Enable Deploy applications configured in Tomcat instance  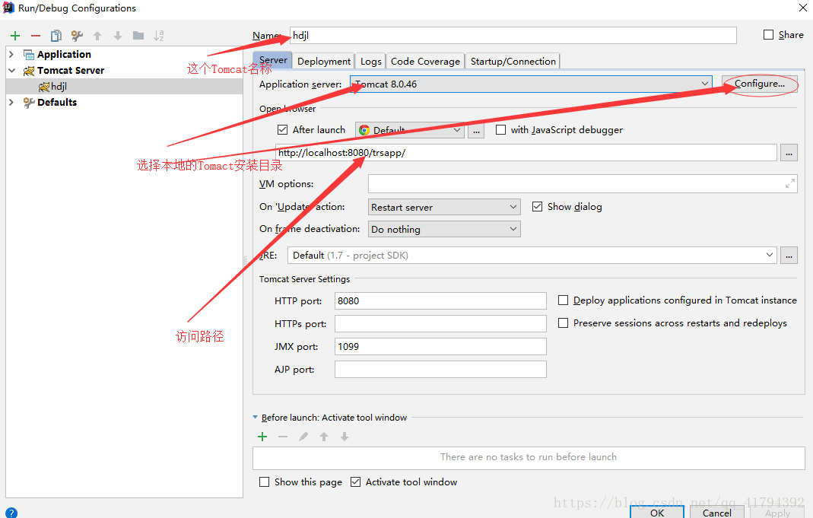pyautogui.click(x=563, y=300)
